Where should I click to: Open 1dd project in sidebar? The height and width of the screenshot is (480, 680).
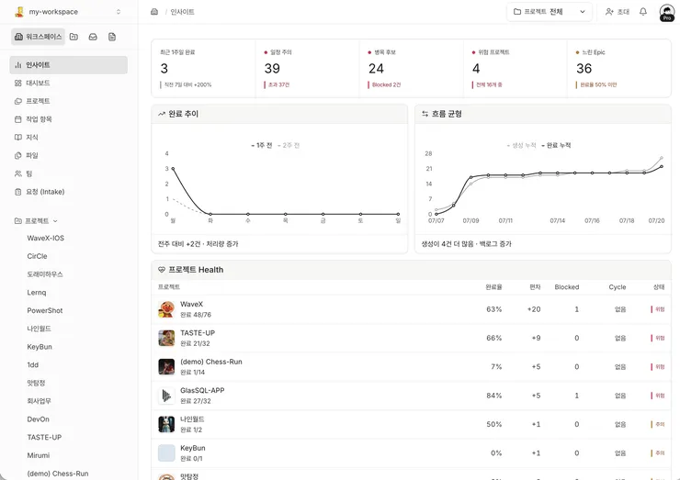click(32, 365)
